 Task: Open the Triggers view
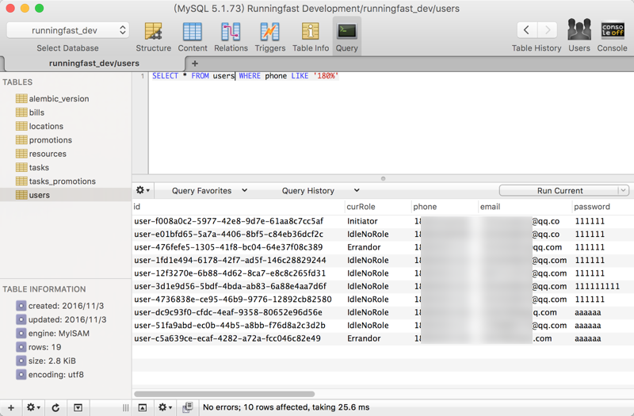pos(270,37)
